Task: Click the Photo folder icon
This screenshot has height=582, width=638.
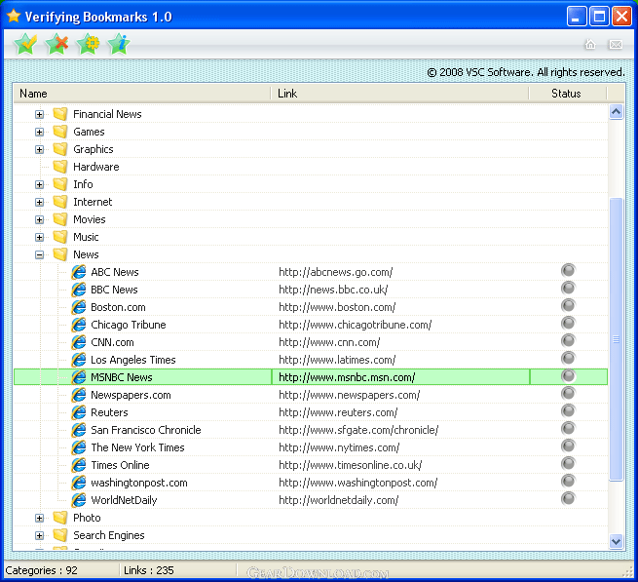Action: point(60,518)
